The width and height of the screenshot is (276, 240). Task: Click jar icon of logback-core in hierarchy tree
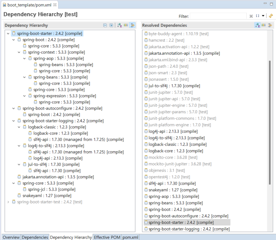pos(30,133)
